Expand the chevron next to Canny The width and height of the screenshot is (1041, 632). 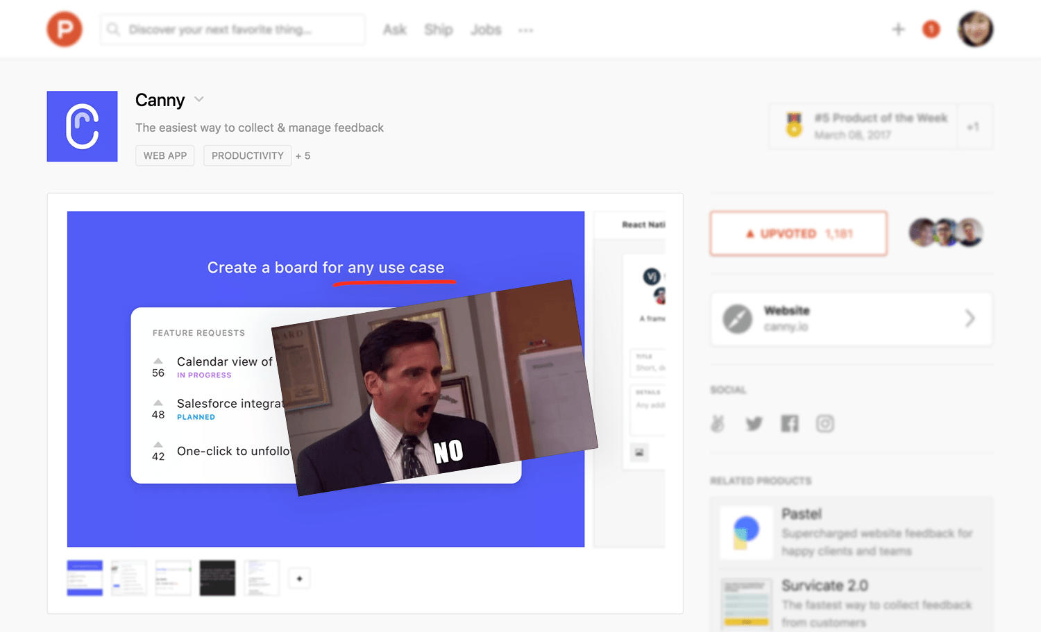click(199, 99)
